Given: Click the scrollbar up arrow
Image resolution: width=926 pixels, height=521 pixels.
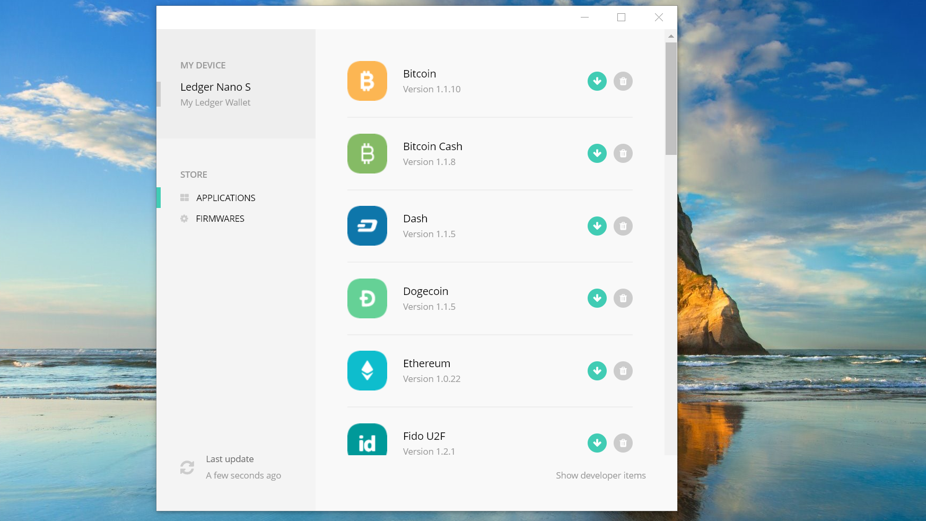Looking at the screenshot, I should point(671,36).
